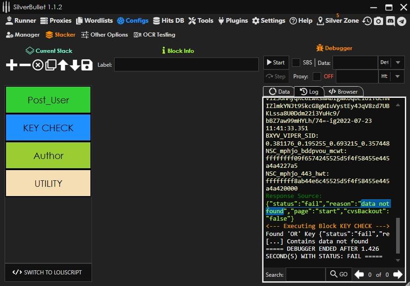Expand the proxy type dropdown
The height and width of the screenshot is (286, 410).
click(x=398, y=76)
